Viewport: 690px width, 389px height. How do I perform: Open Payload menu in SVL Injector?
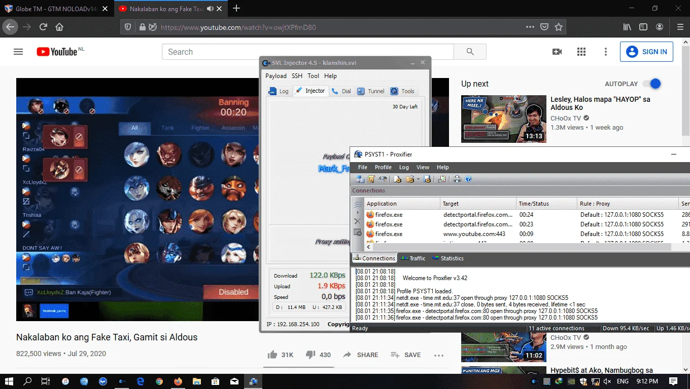(276, 76)
